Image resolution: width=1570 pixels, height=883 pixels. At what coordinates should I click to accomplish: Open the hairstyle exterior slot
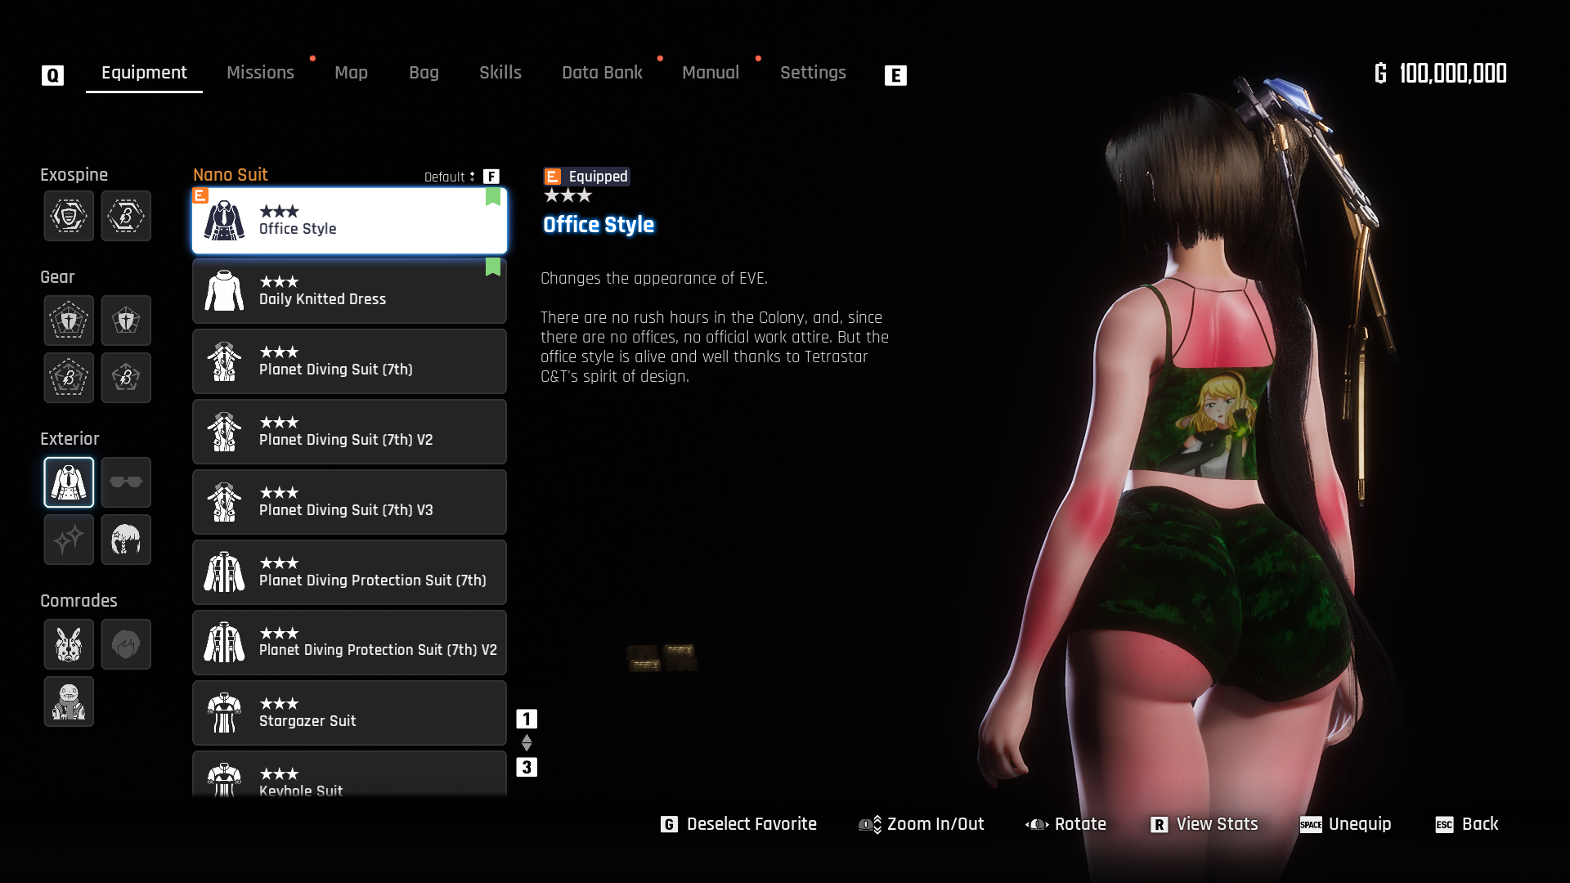pyautogui.click(x=126, y=540)
